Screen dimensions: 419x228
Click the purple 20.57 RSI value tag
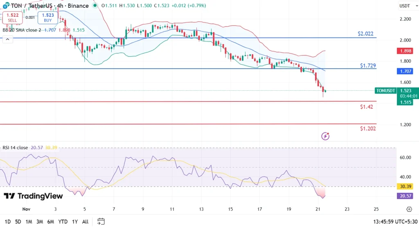(405, 196)
